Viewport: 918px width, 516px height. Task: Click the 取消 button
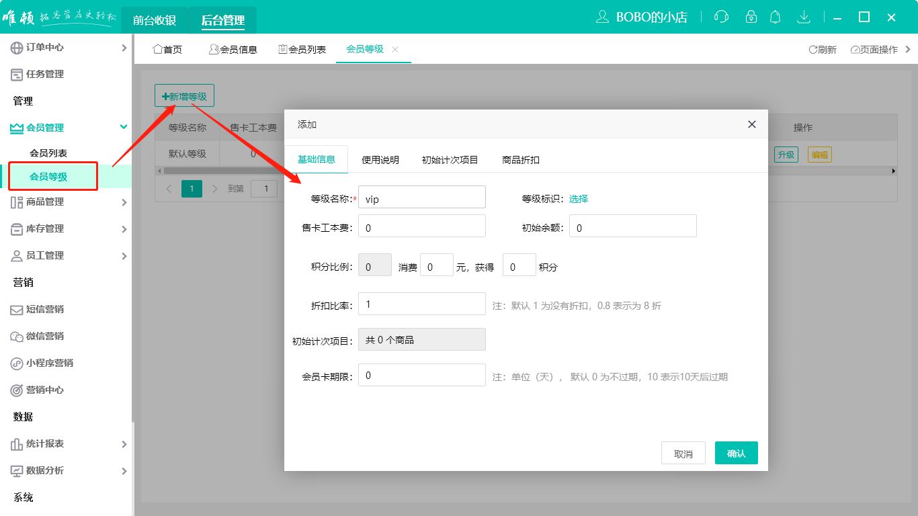[x=683, y=454]
